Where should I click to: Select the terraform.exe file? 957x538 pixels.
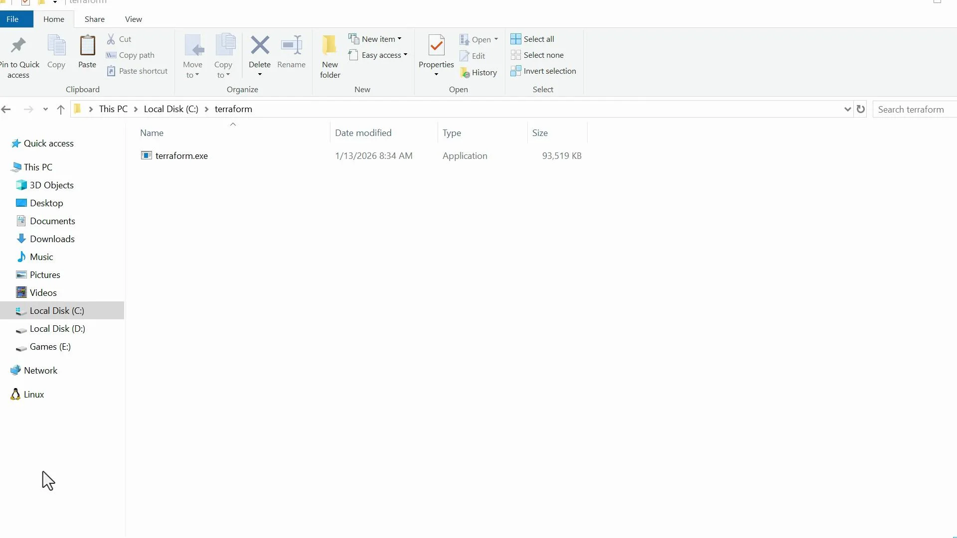pos(181,156)
